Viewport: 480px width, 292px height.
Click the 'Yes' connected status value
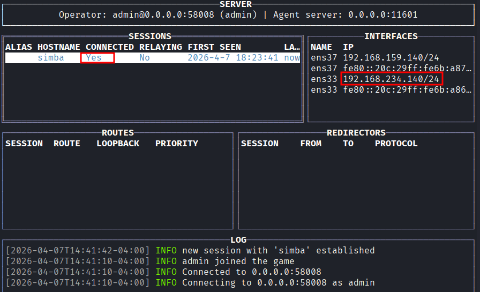[x=94, y=58]
